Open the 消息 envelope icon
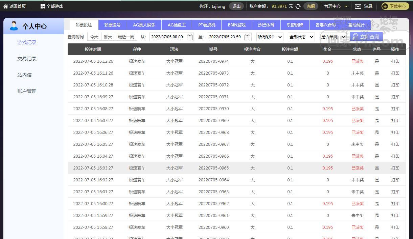Screen dimensions: 413x239 pyautogui.click(x=358, y=6)
